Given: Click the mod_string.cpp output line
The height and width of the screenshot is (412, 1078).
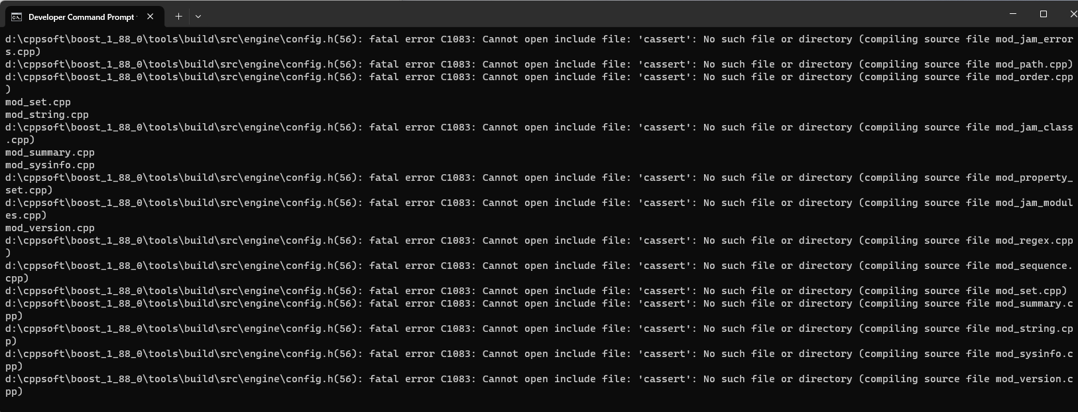Looking at the screenshot, I should pyautogui.click(x=46, y=115).
